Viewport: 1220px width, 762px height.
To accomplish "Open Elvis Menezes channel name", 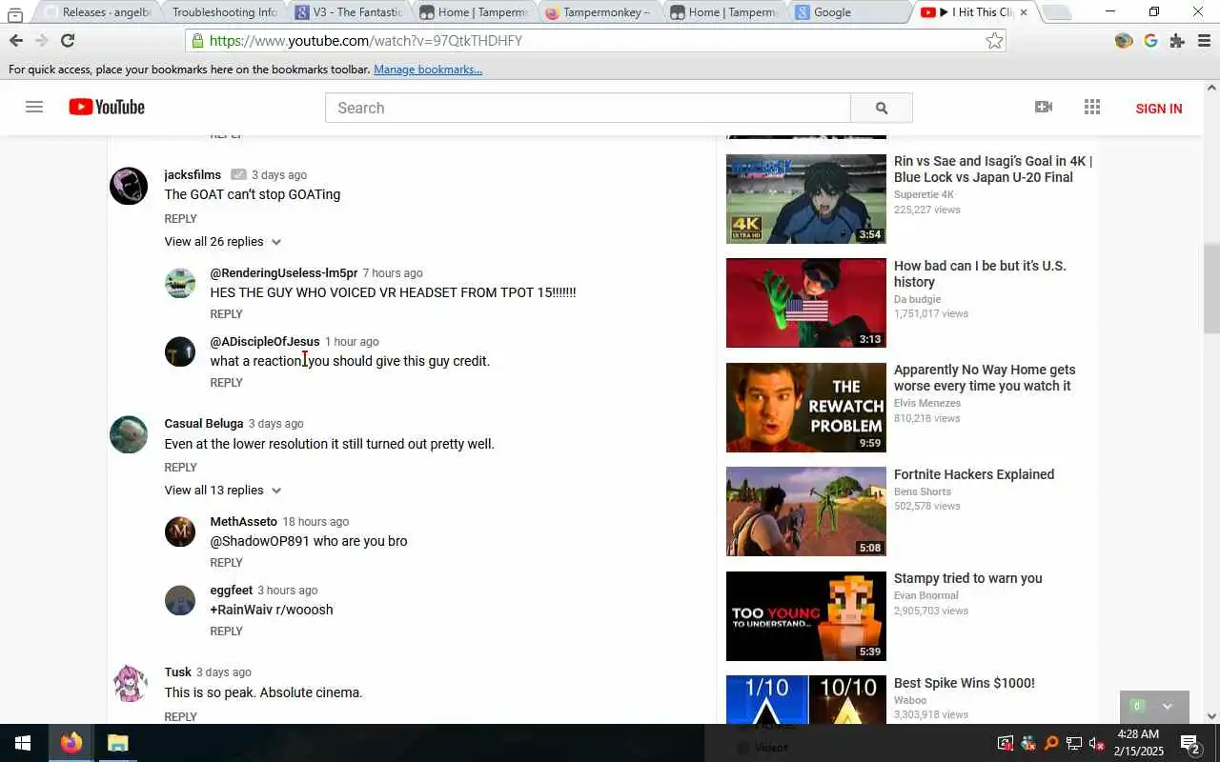I will pos(927,403).
